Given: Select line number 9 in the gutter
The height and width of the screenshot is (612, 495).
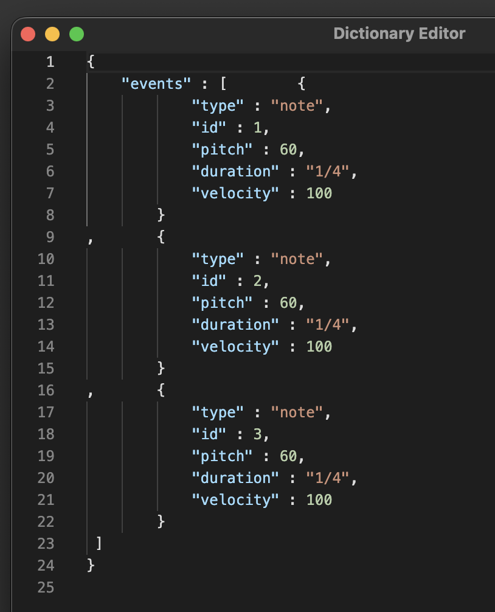Looking at the screenshot, I should pyautogui.click(x=50, y=237).
